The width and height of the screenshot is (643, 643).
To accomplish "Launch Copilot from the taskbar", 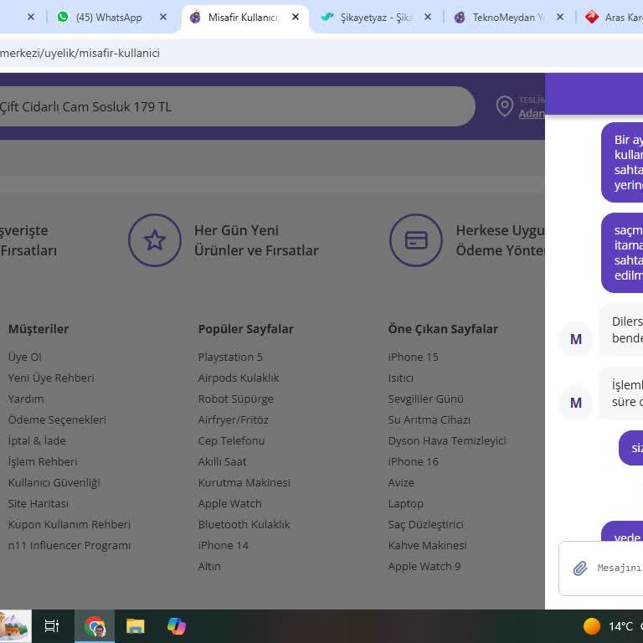I will coord(177,626).
